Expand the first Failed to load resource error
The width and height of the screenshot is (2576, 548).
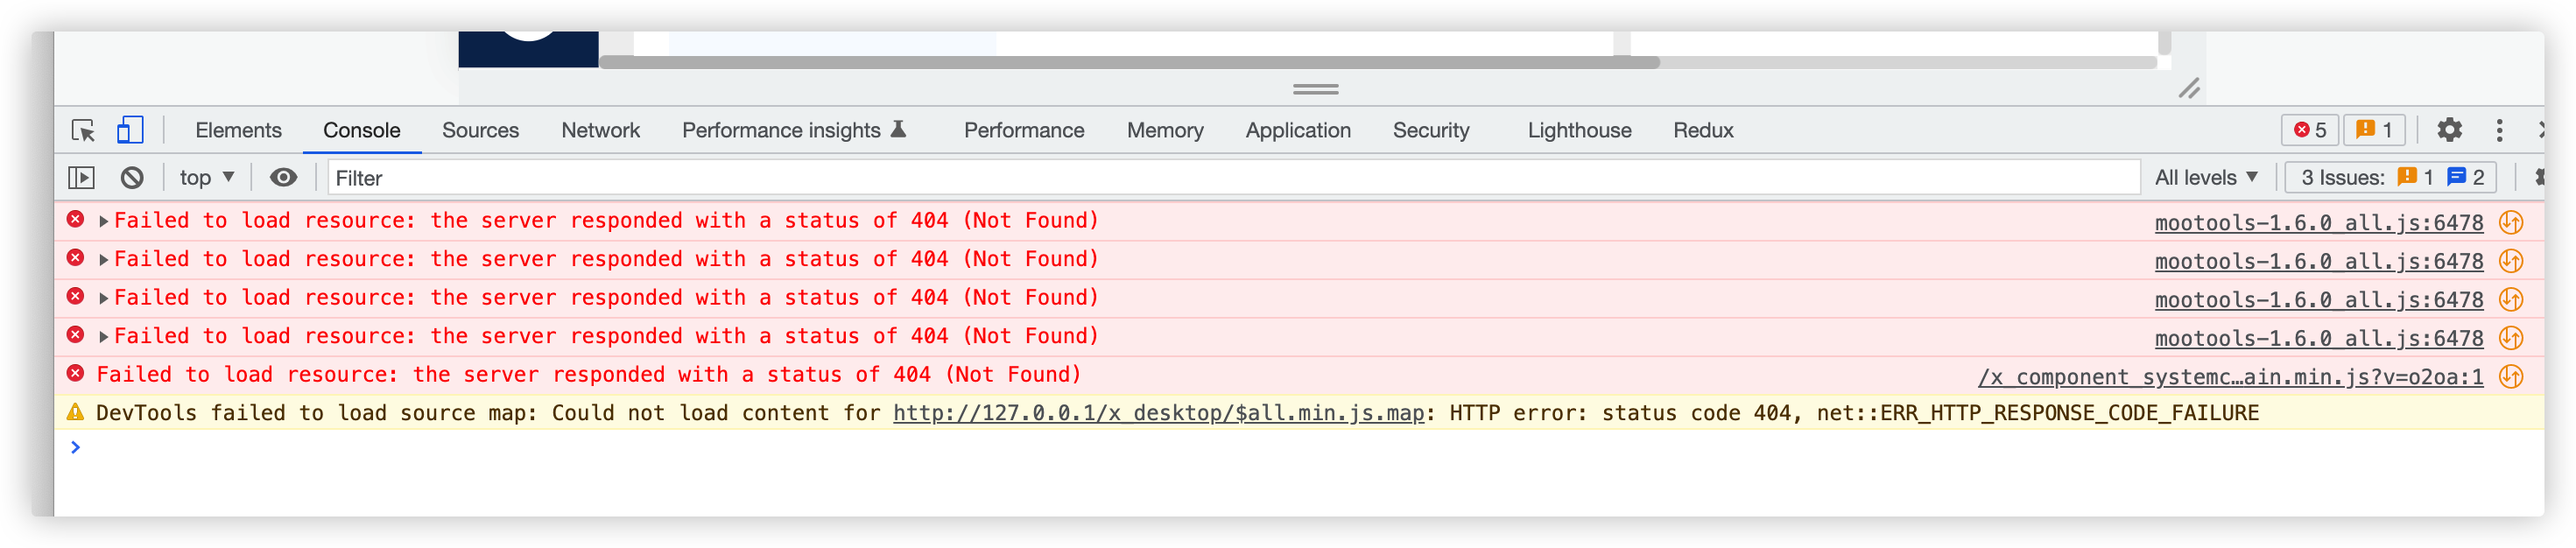103,221
